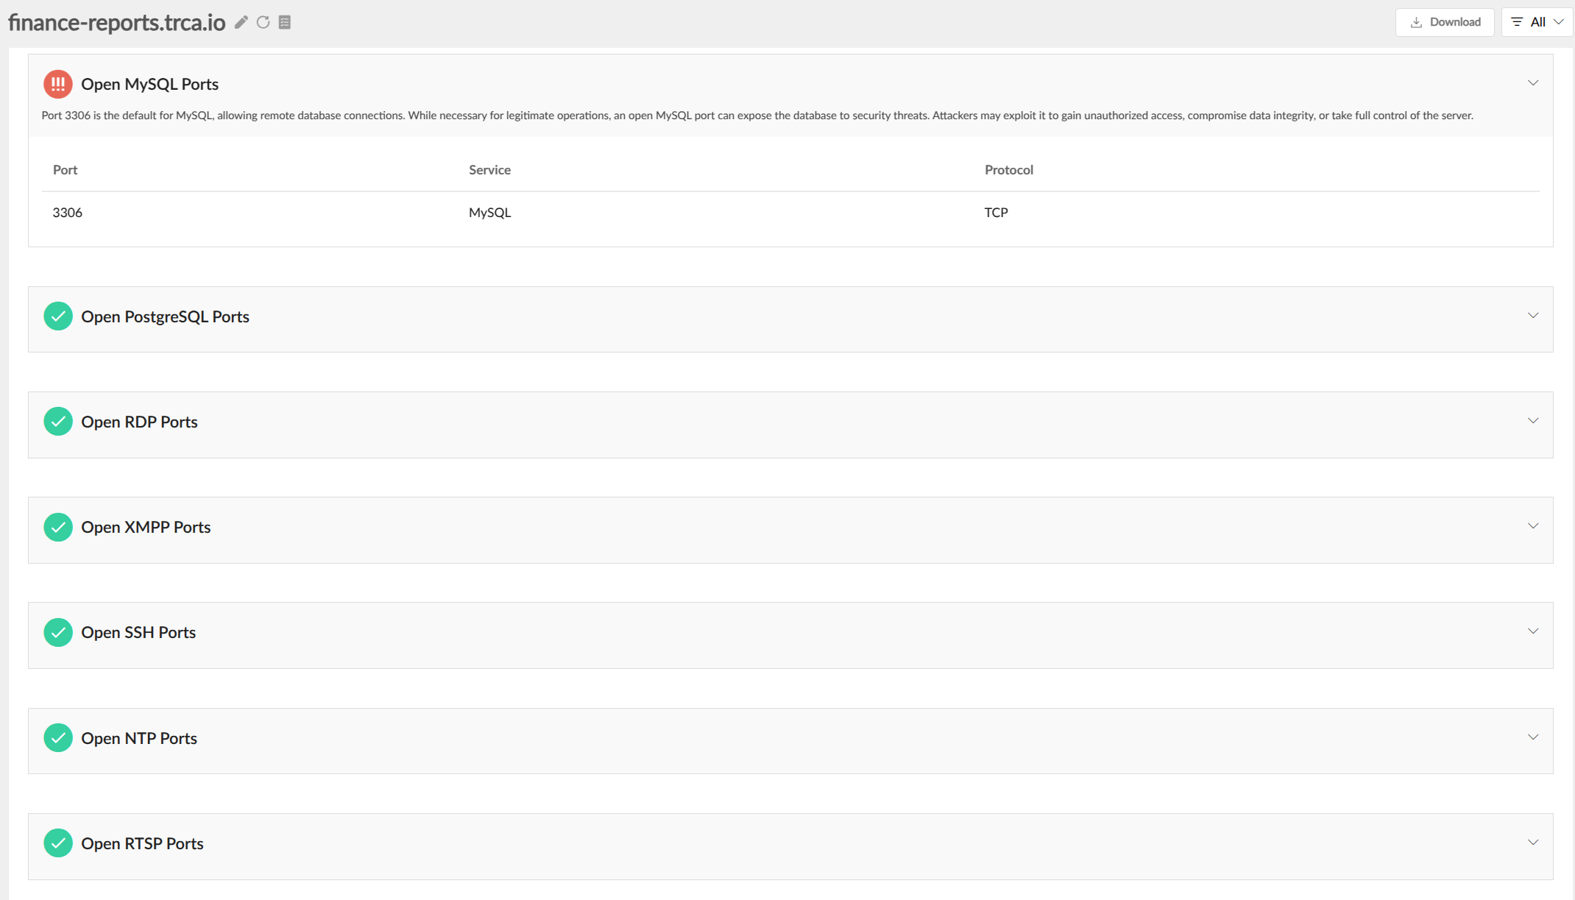Click the green check icon for RTSP Ports

57,843
